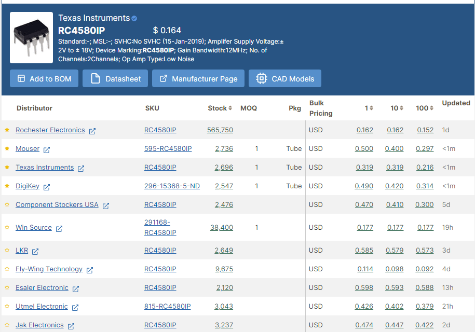Open external link icon next to Jak Electronics
The width and height of the screenshot is (475, 332).
point(71,326)
